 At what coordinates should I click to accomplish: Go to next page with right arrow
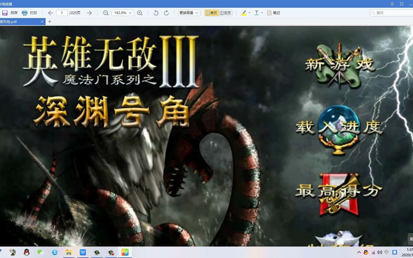[89, 13]
